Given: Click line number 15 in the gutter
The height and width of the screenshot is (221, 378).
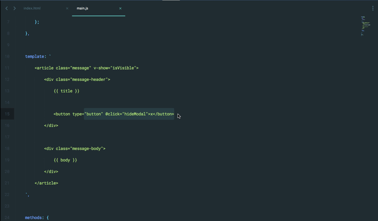Looking at the screenshot, I should pyautogui.click(x=7, y=114).
